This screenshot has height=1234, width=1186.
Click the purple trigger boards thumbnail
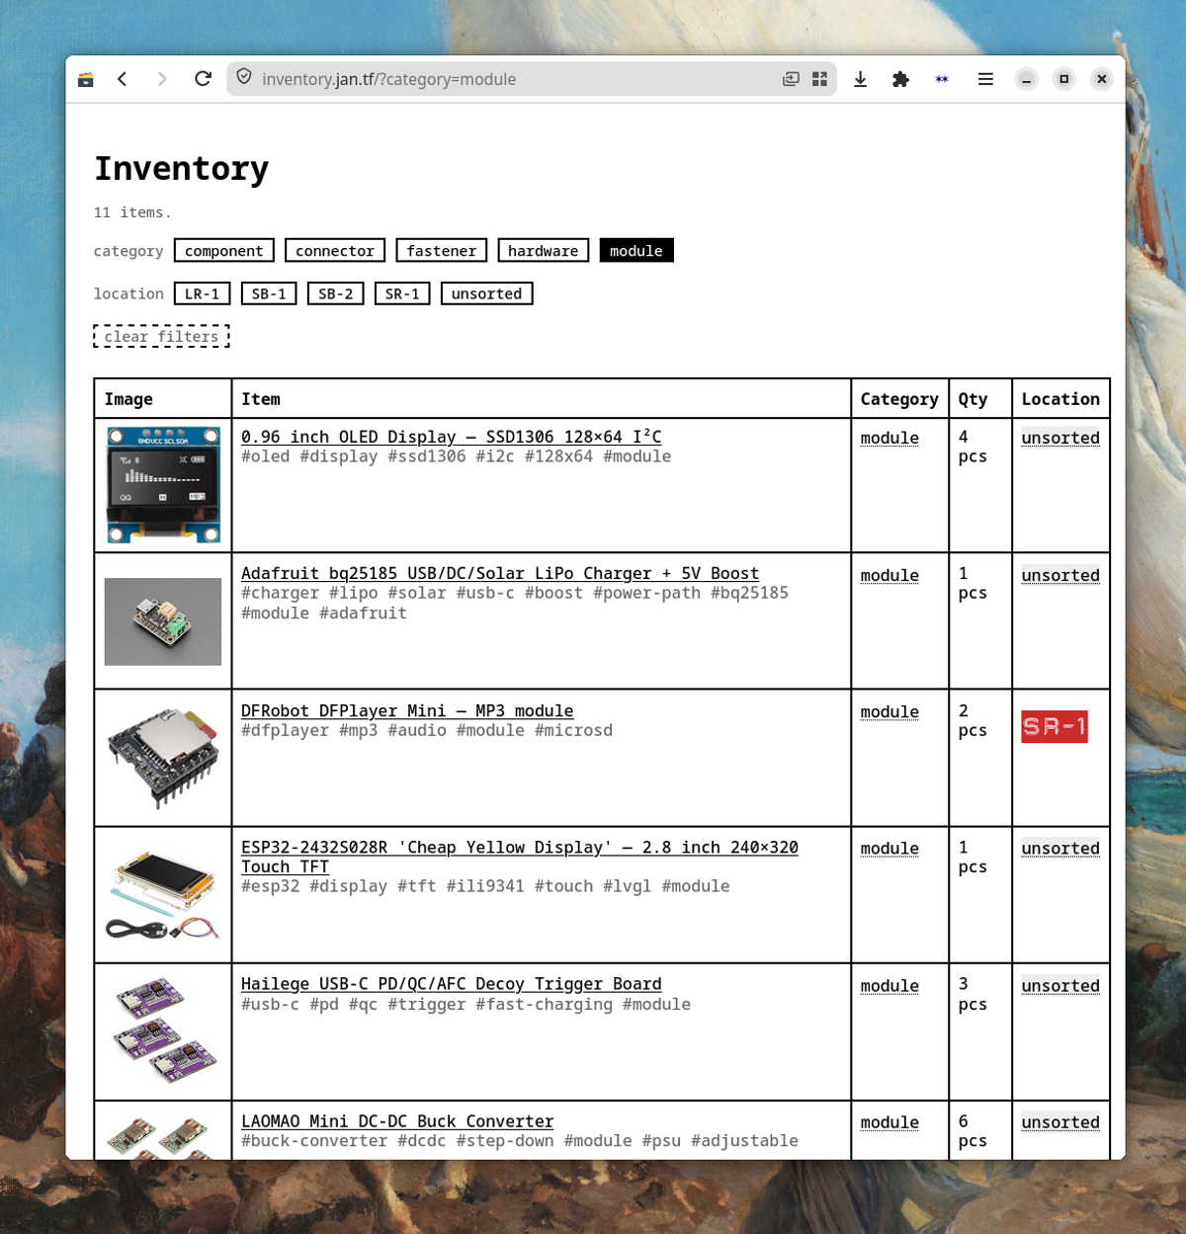pyautogui.click(x=163, y=1031)
